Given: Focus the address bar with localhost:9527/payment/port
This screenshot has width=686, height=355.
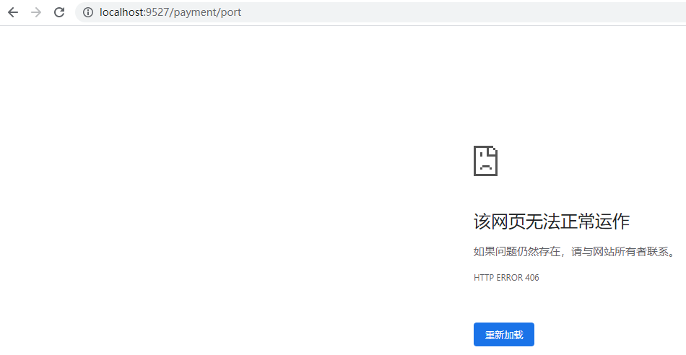Looking at the screenshot, I should point(381,12).
